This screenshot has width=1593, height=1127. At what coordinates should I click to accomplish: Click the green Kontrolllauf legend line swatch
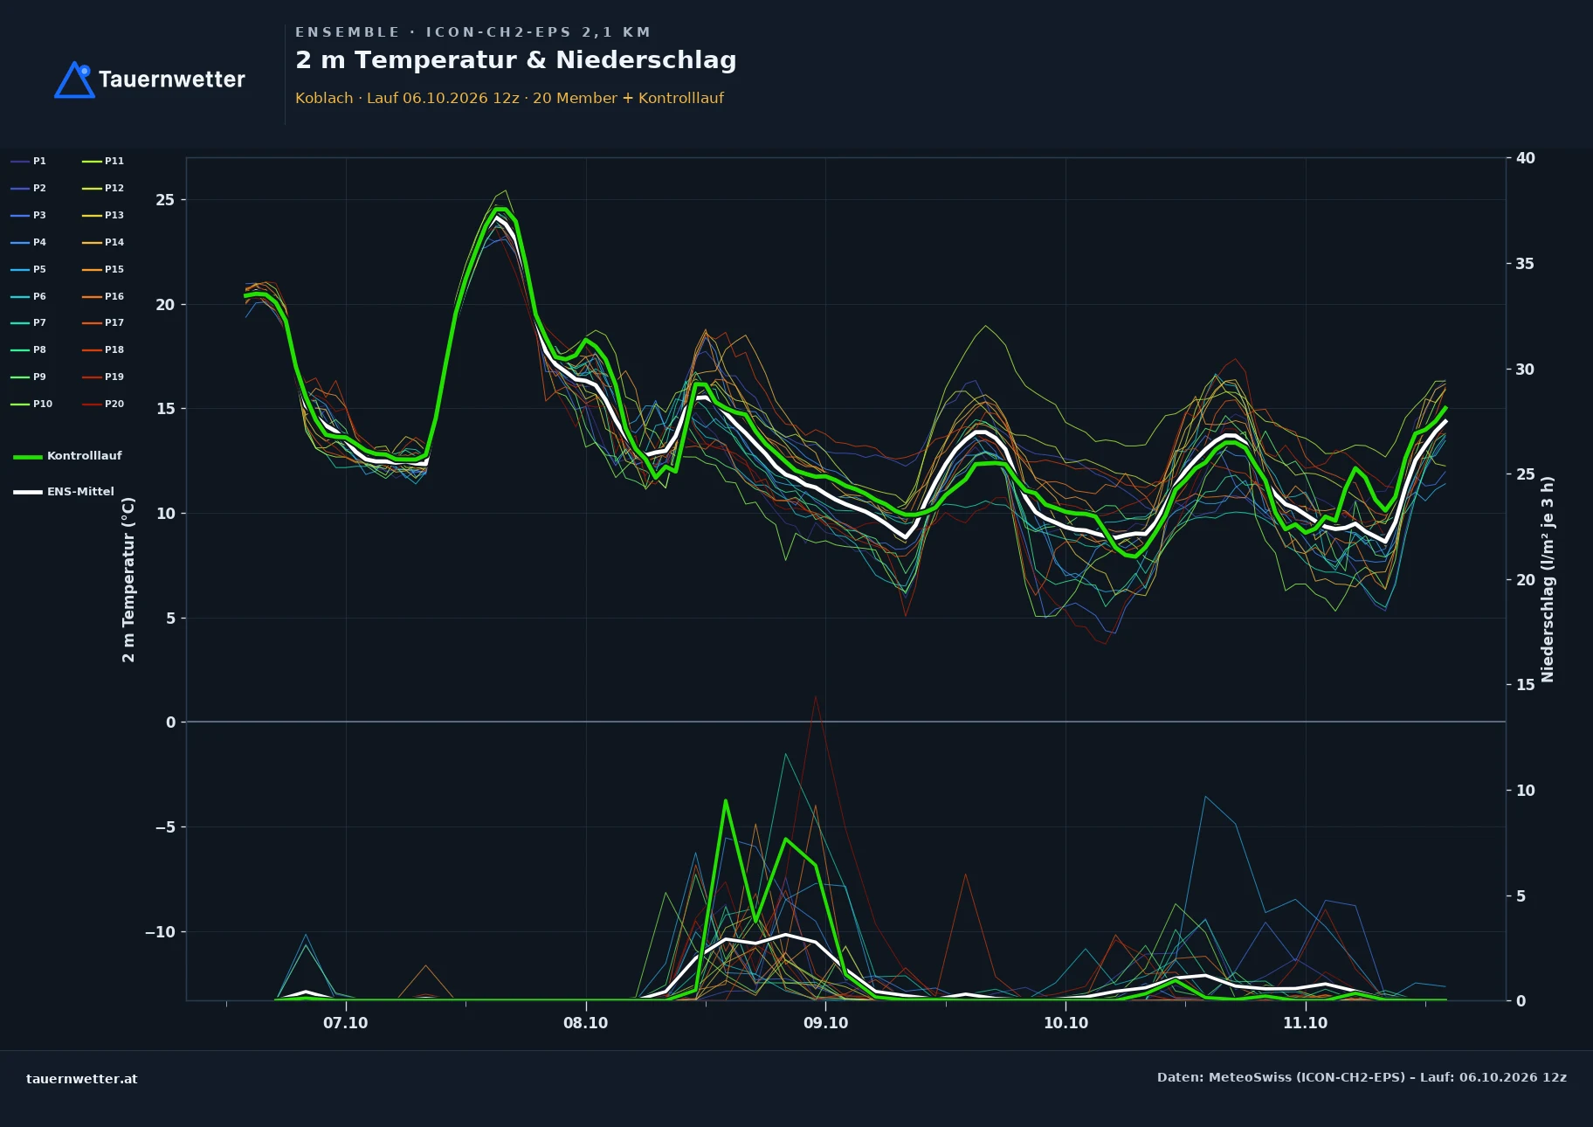click(28, 457)
